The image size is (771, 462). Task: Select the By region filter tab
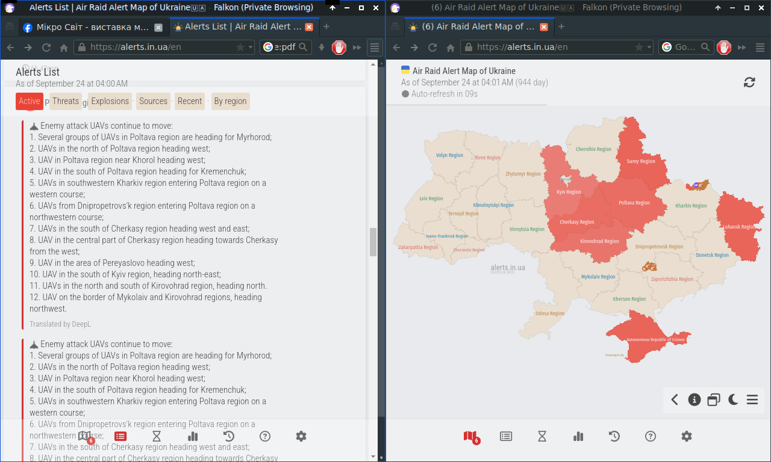(x=230, y=101)
